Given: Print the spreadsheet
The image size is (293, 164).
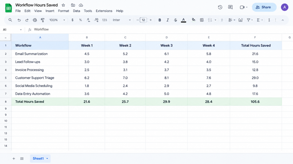Looking at the screenshot, I should (x=35, y=20).
